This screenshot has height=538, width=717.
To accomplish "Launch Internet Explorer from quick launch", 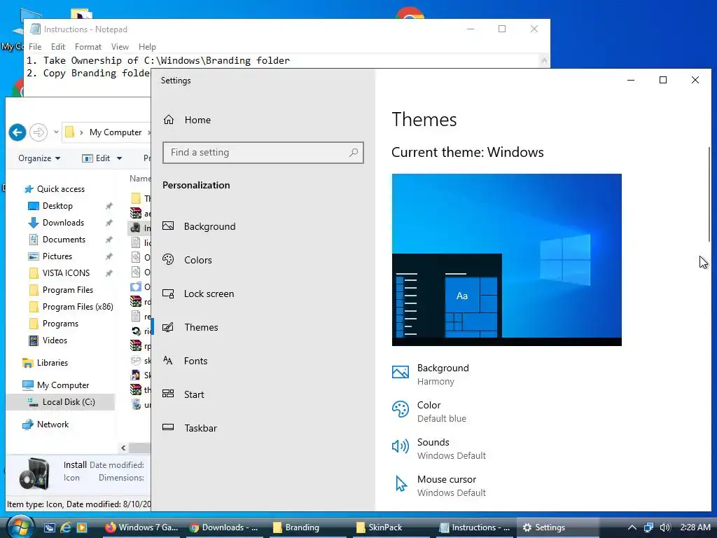I will click(66, 527).
